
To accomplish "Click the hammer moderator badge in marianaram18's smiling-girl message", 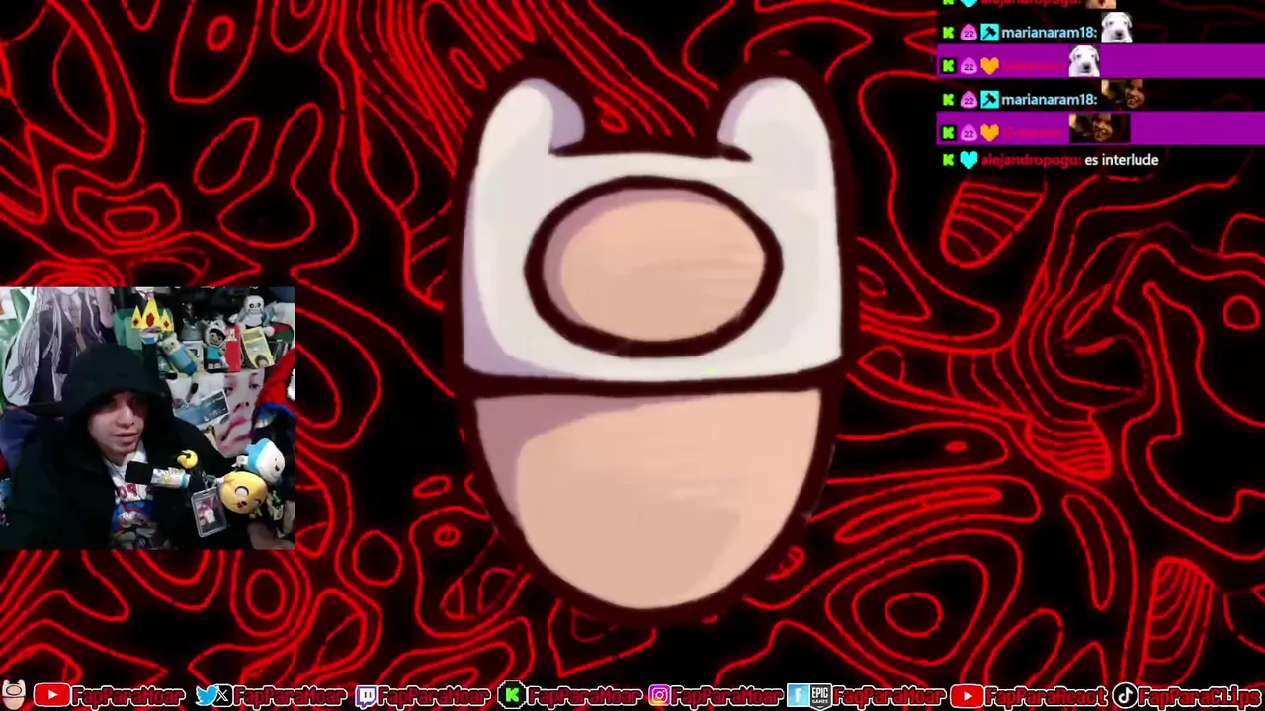I will coord(989,100).
